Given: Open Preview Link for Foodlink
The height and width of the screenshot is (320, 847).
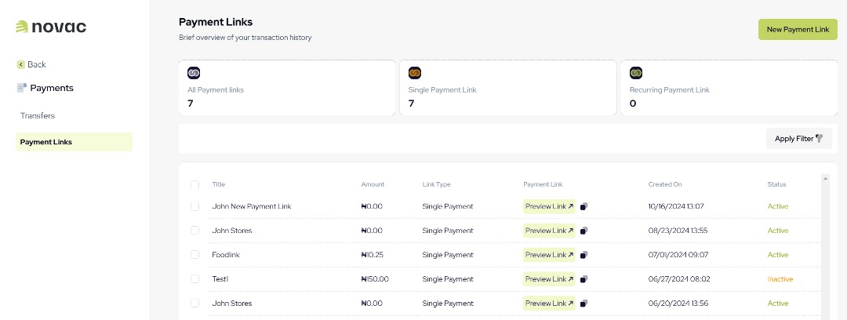Looking at the screenshot, I should click(x=549, y=255).
